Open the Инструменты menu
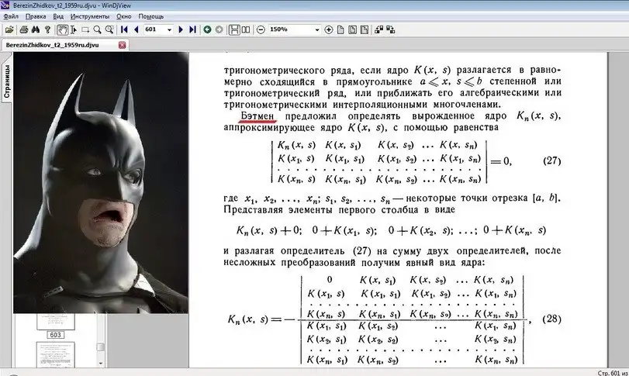The width and height of the screenshot is (629, 376). [x=89, y=16]
